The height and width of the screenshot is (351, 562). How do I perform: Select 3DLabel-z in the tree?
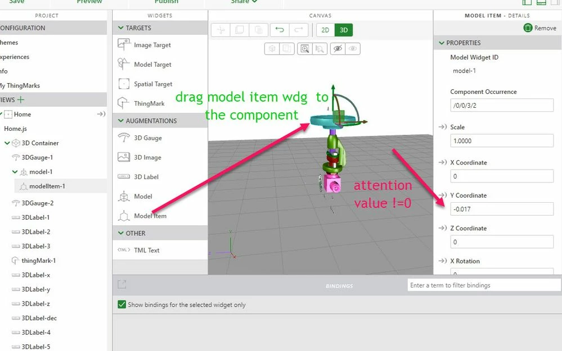click(35, 303)
